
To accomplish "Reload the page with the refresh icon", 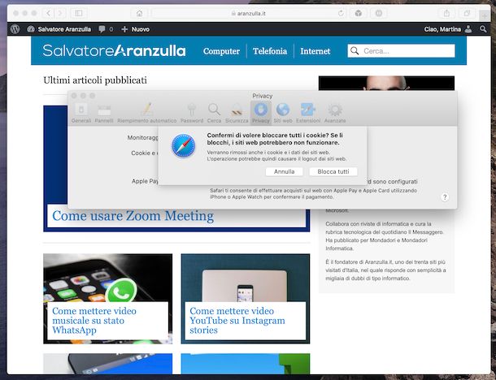I will point(341,13).
